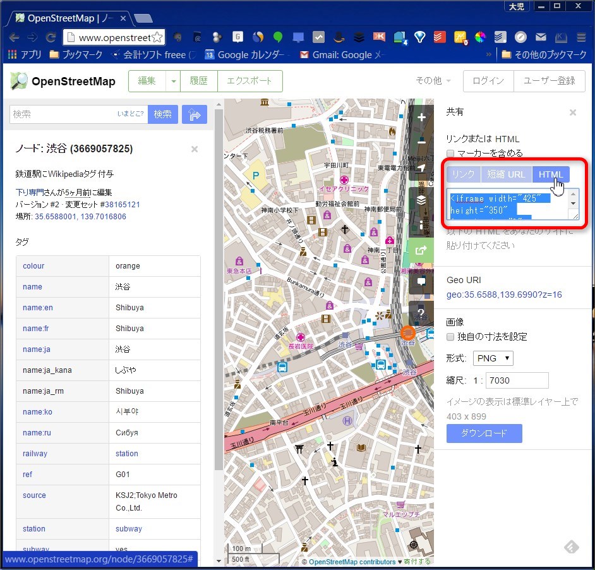Click the OpenStreetMap magnifier logo
The width and height of the screenshot is (595, 570).
19,81
